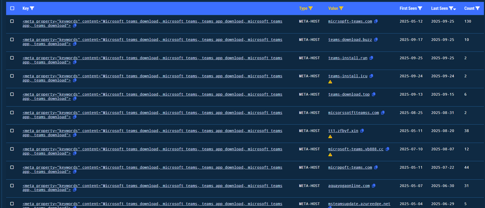The width and height of the screenshot is (485, 208).
Task: Copy the microsoft-teams.vb888.cc value
Action: [387, 149]
